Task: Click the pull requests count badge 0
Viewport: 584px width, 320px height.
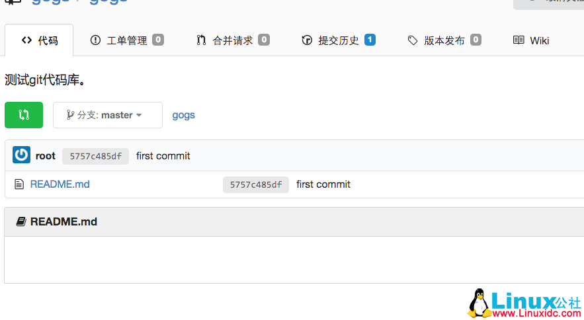Action: coord(264,40)
